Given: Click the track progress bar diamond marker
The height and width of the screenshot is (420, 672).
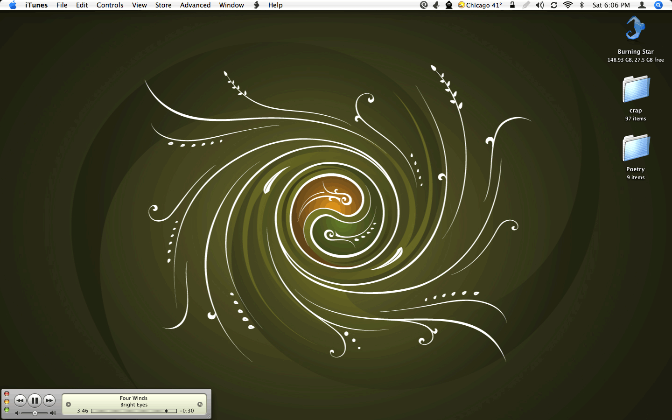Looking at the screenshot, I should (167, 411).
